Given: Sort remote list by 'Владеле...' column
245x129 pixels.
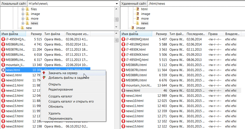Looking at the screenshot, I should click(x=232, y=34).
